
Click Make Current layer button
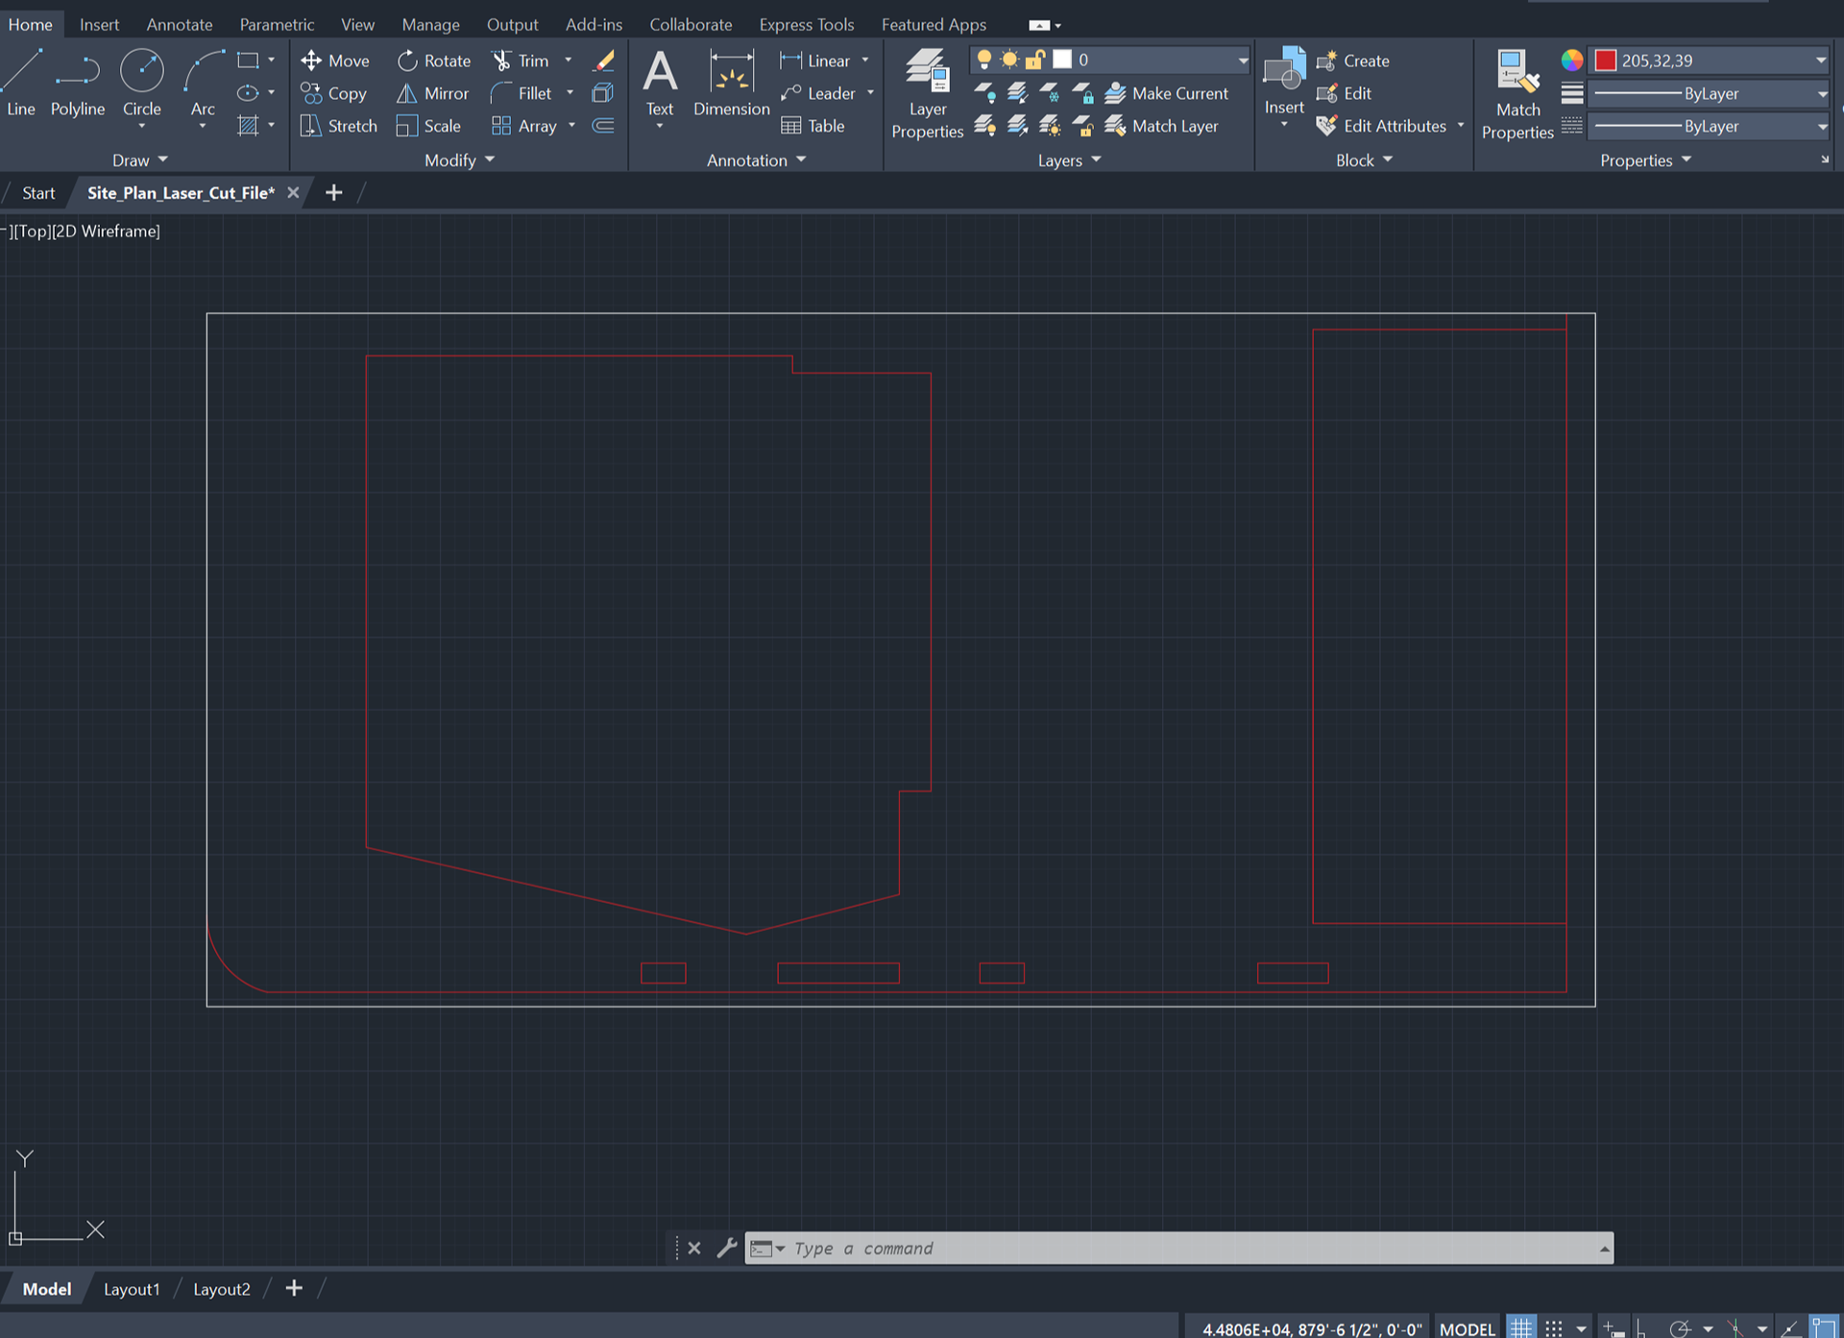coord(1167,93)
